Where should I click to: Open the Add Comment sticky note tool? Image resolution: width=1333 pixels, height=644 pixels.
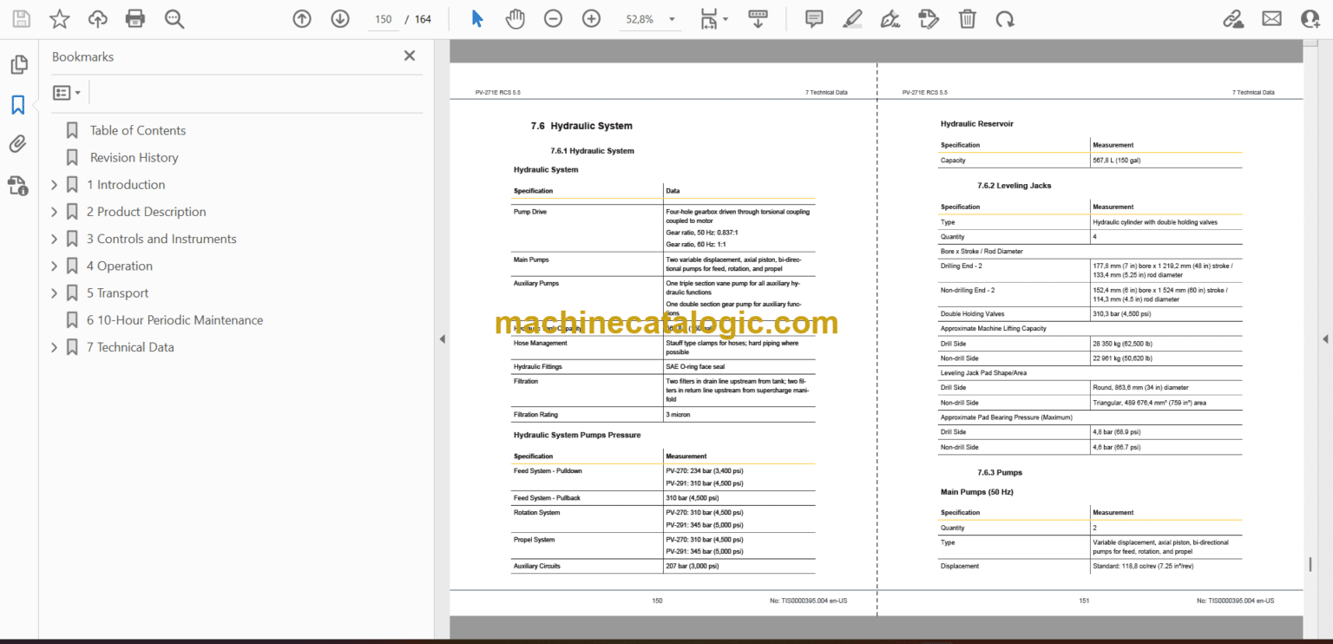point(813,18)
